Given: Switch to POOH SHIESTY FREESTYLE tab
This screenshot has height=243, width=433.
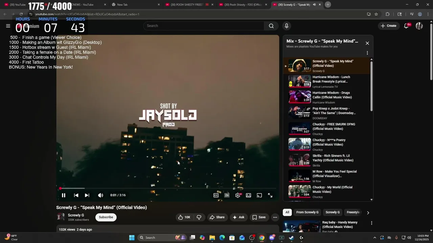Looking at the screenshot, I should [x=189, y=5].
